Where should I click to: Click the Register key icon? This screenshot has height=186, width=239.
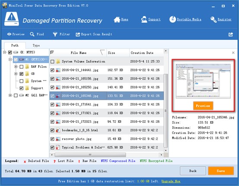[214, 19]
